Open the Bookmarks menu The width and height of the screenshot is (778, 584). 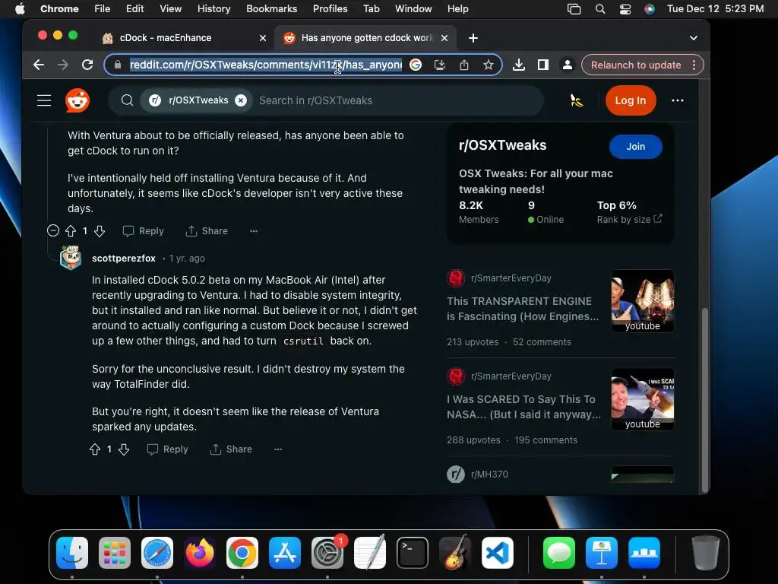271,8
